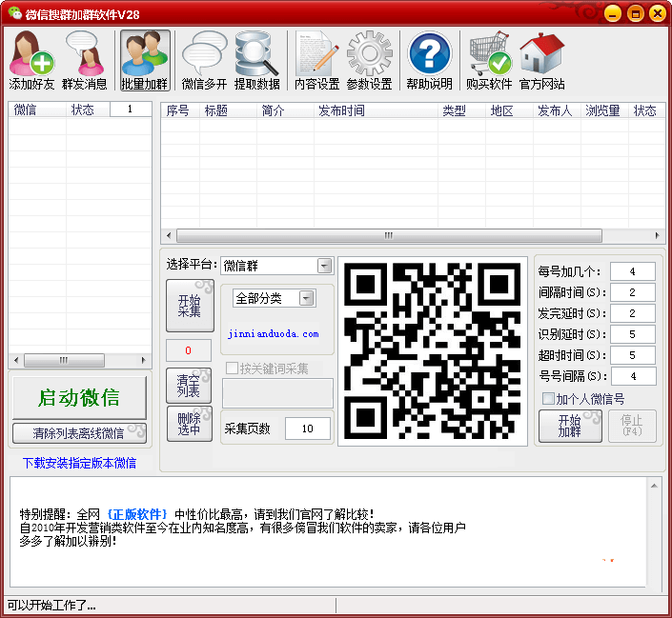Viewport: 672px width, 618px height.
Task: Click the 简介 column header
Action: pos(285,110)
